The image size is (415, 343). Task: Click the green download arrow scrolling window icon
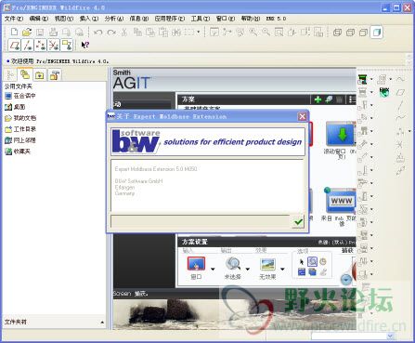[x=341, y=134]
